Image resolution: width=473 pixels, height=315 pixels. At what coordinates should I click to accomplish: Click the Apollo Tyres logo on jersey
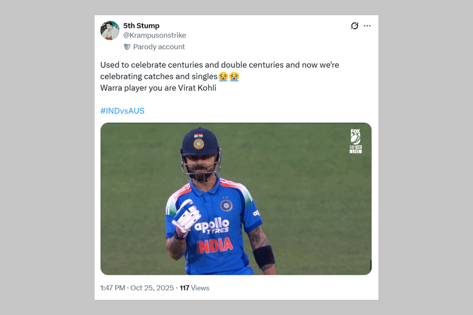212,226
